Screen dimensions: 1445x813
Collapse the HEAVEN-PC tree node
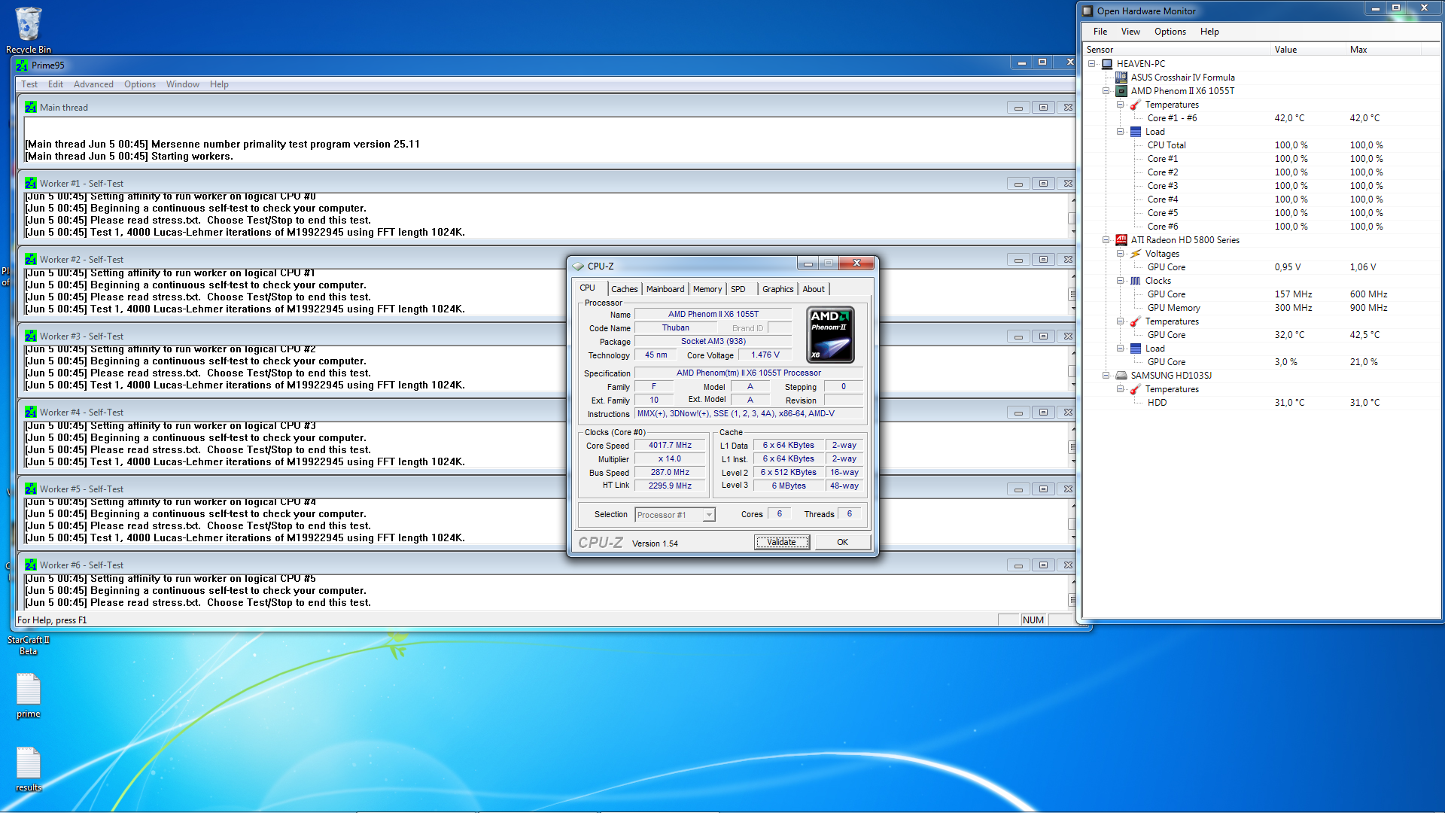(1092, 64)
